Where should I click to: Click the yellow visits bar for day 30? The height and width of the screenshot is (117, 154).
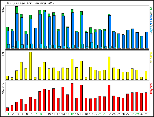[141, 78]
